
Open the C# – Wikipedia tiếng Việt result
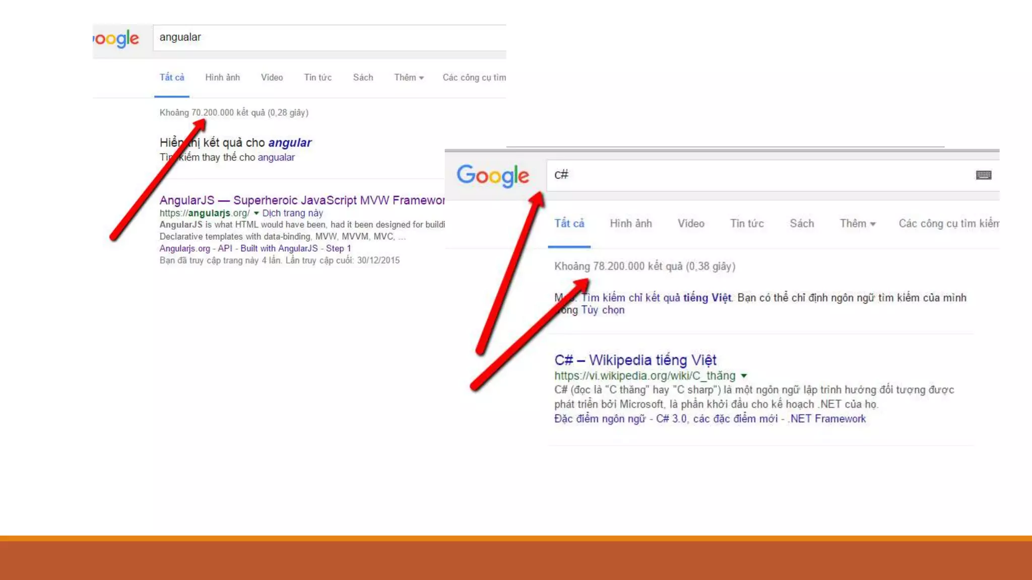coord(635,360)
